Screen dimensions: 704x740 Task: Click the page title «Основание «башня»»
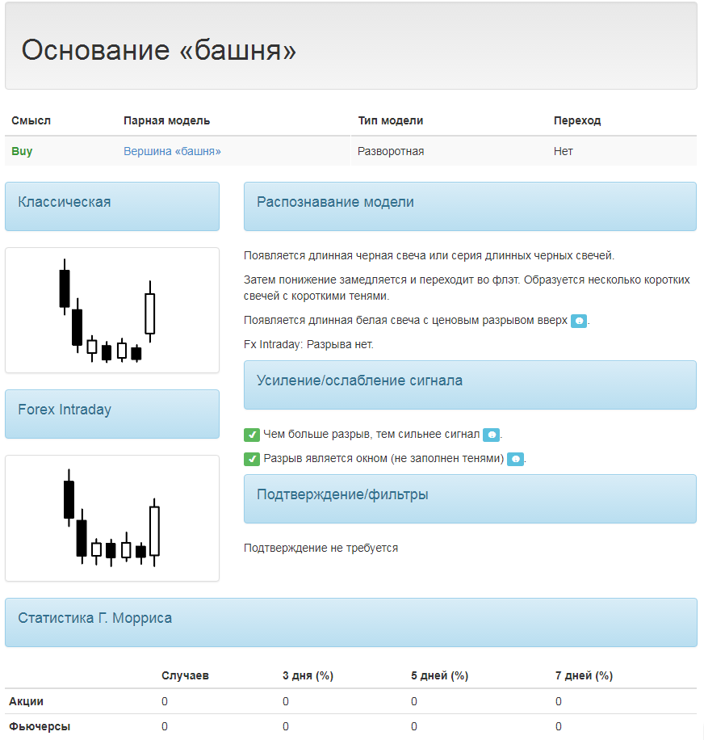click(x=159, y=50)
